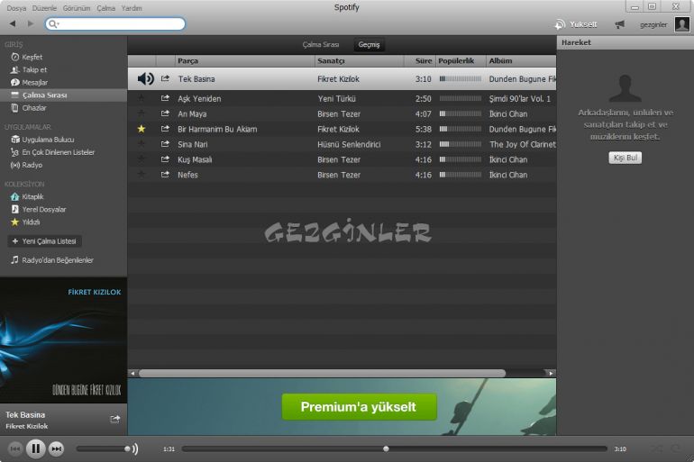This screenshot has height=462, width=694.
Task: Adjust the volume slider
Action: (103, 449)
